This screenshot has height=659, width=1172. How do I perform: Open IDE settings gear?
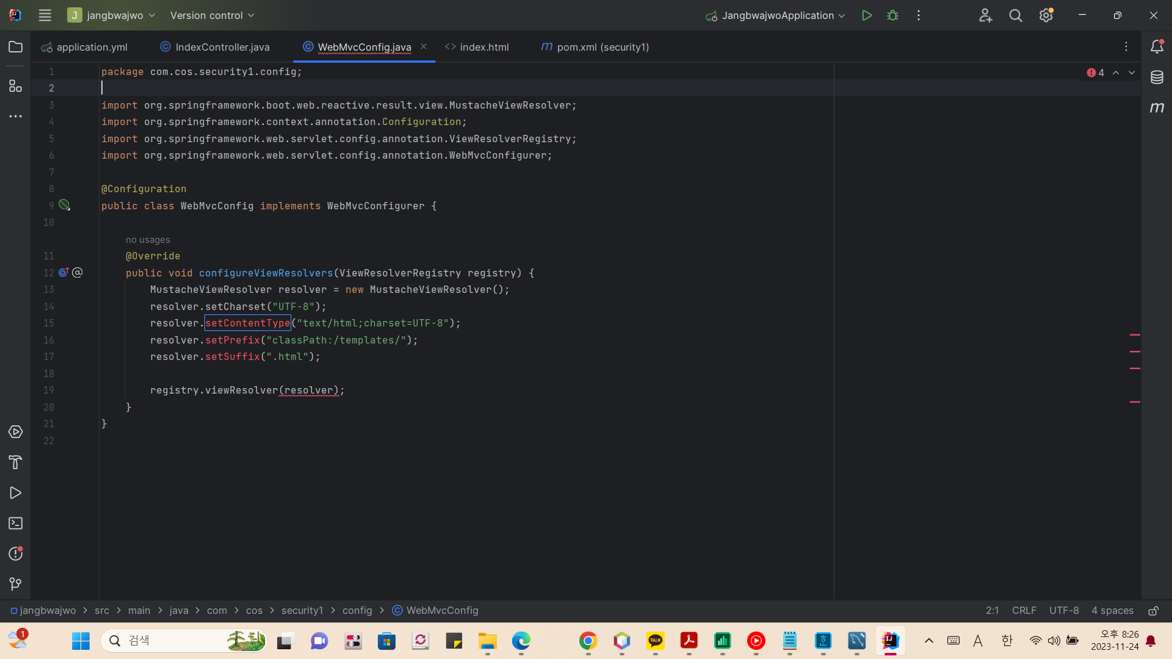1046,15
